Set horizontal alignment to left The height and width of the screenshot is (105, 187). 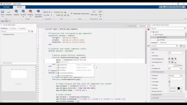pyautogui.click(x=169, y=59)
